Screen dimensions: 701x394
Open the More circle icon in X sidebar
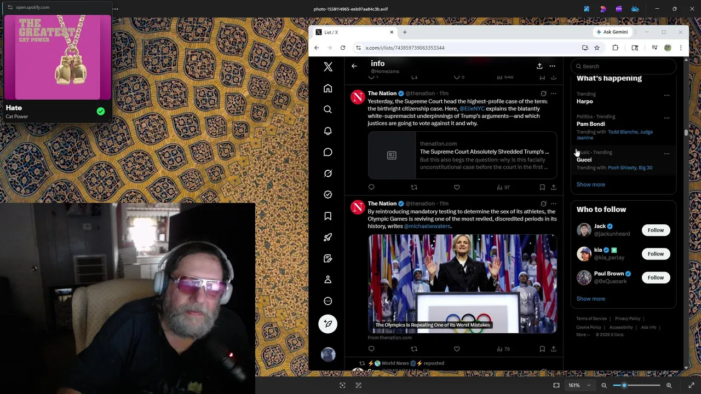[327, 301]
